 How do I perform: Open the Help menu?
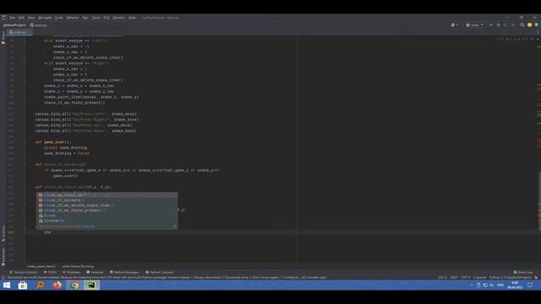132,18
